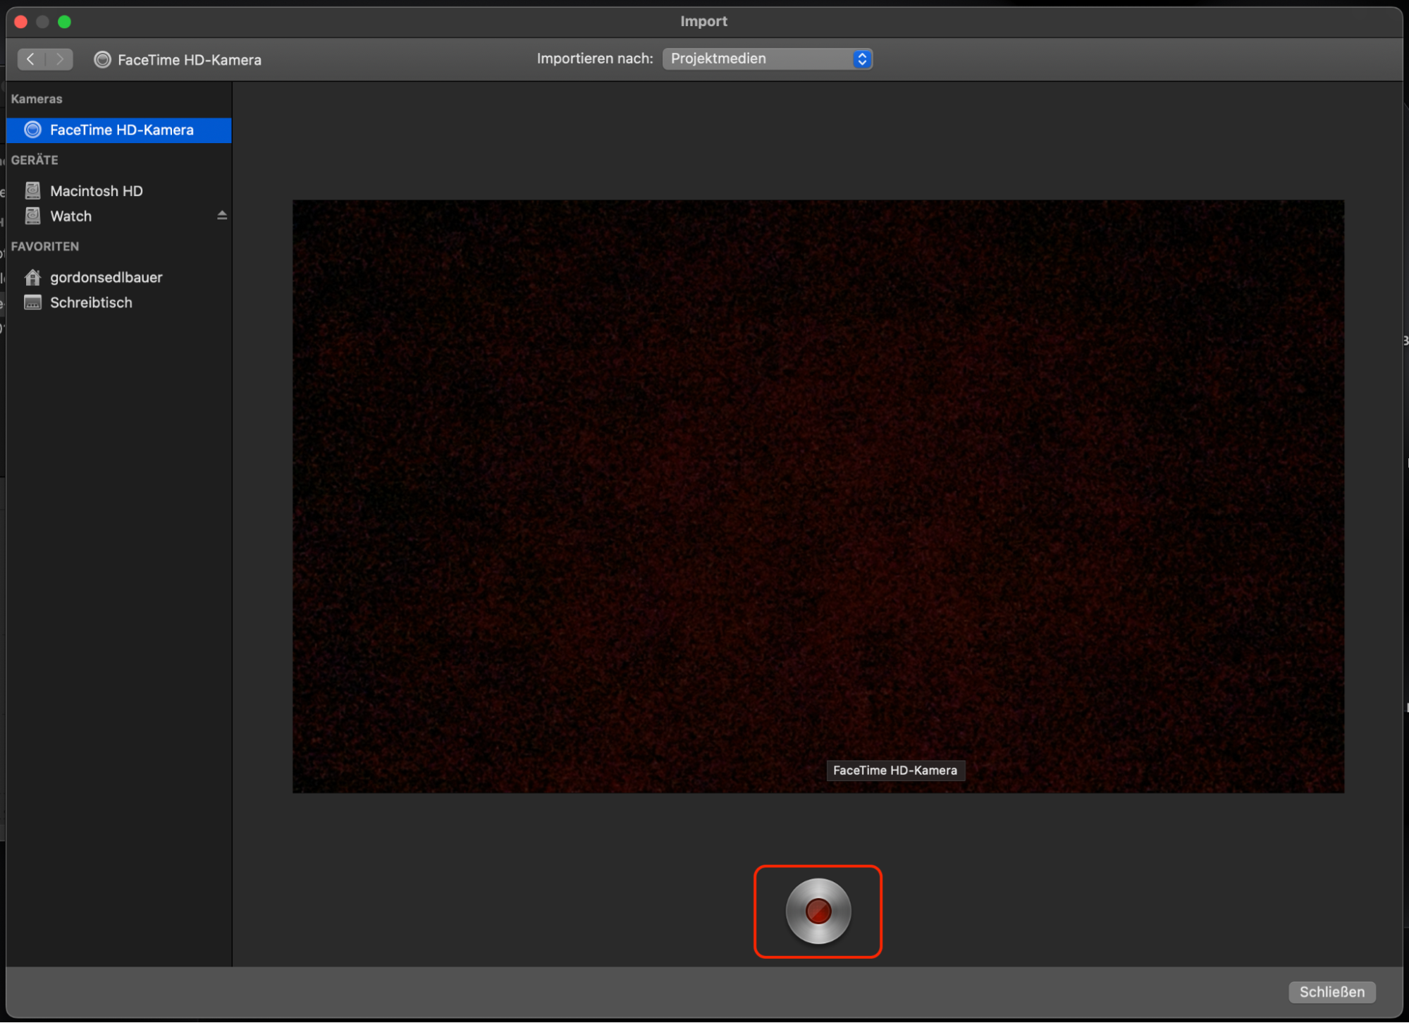Click the Macintosh HD drive icon

coord(32,190)
